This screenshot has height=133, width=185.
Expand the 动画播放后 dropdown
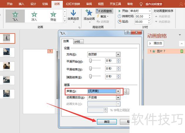(x=118, y=98)
